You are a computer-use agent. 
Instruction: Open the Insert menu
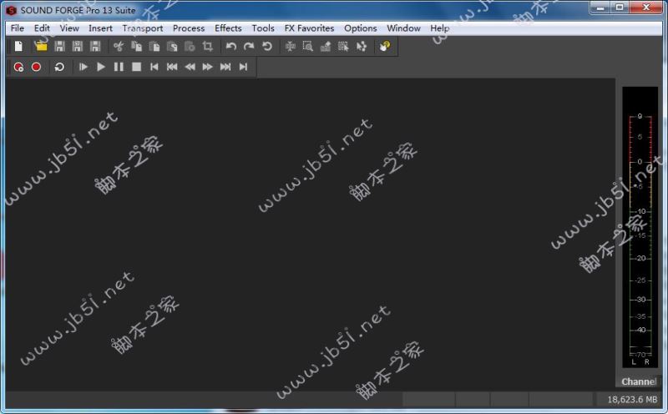click(100, 28)
